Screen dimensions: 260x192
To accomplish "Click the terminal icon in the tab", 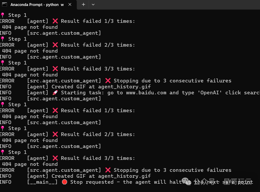I will [4, 4].
